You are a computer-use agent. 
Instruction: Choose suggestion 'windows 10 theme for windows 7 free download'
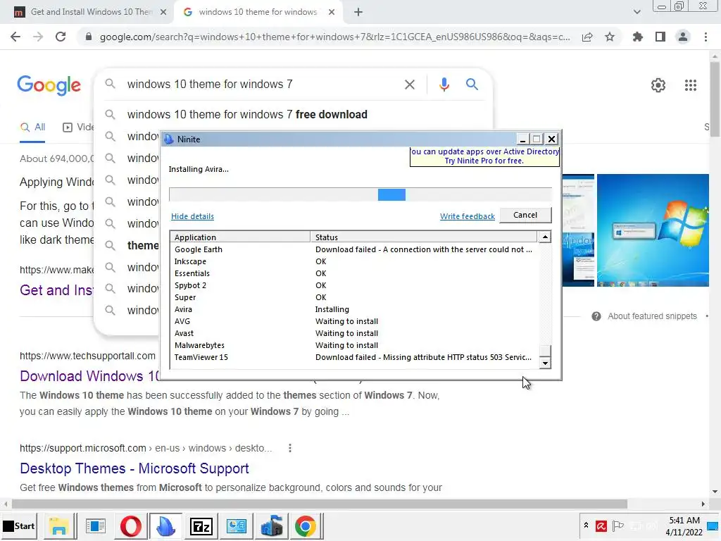click(x=247, y=115)
